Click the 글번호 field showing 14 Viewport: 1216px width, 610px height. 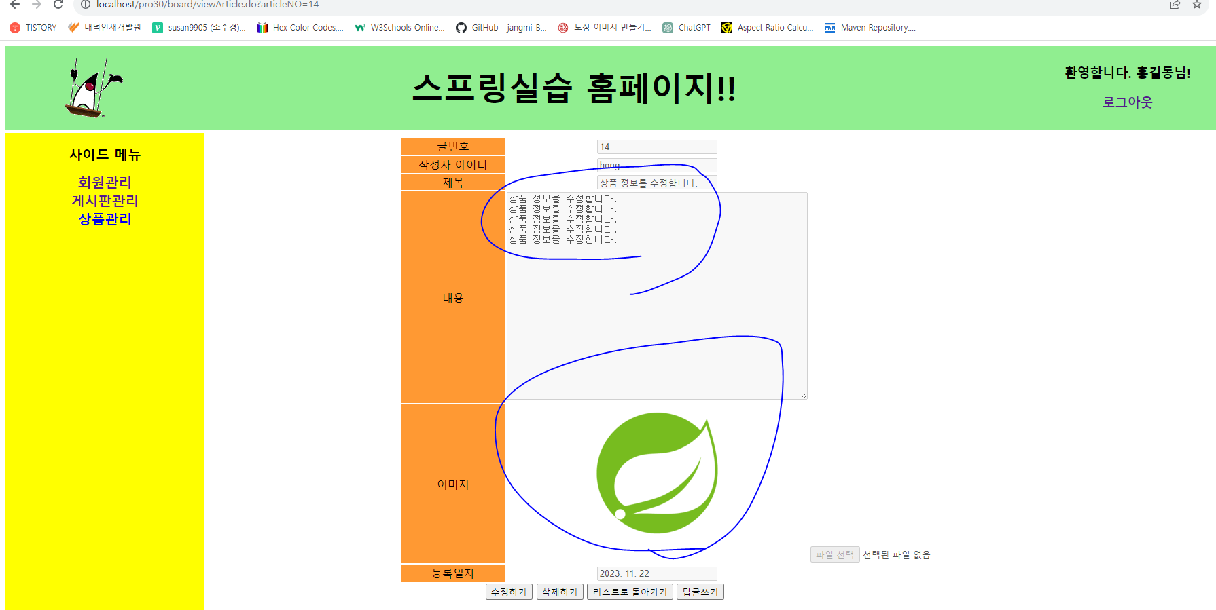657,147
